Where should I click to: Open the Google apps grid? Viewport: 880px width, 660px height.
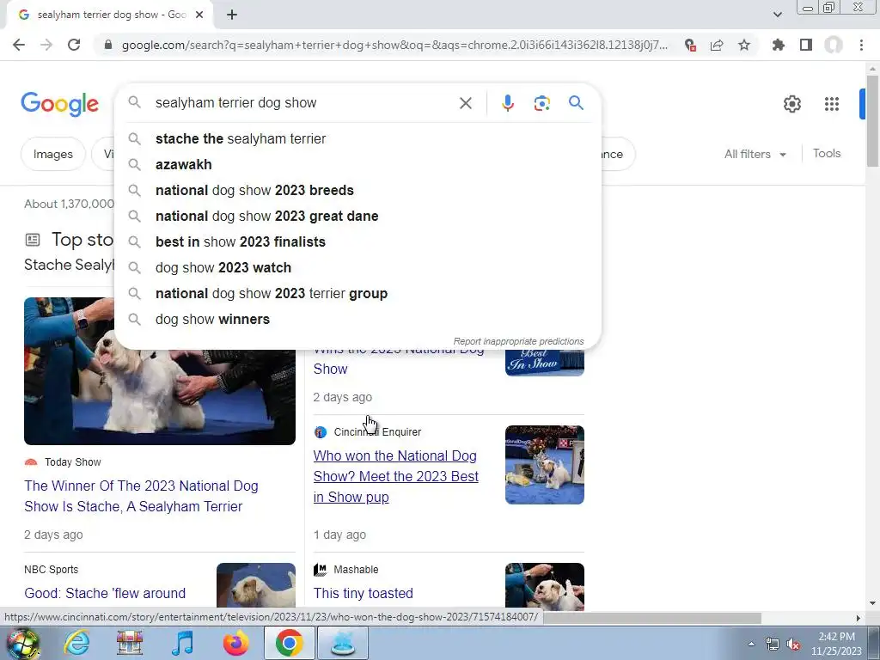click(x=832, y=104)
